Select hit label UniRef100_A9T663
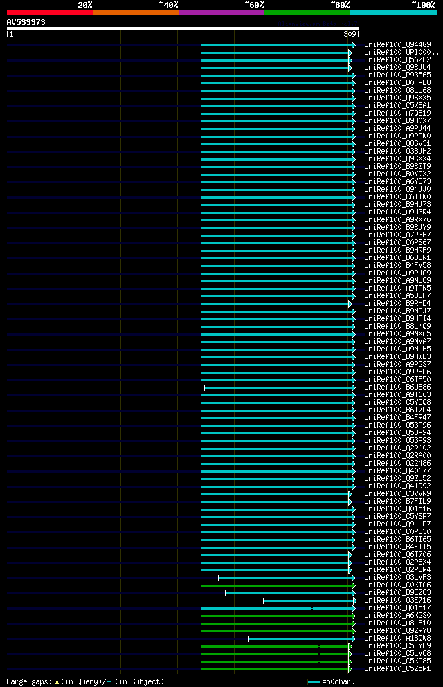The width and height of the screenshot is (443, 687). [397, 395]
